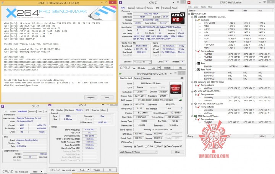The width and height of the screenshot is (275, 174).
Task: Open the Processor #1 selection dropdown in CPU-Z
Action: pyautogui.click(x=150, y=62)
